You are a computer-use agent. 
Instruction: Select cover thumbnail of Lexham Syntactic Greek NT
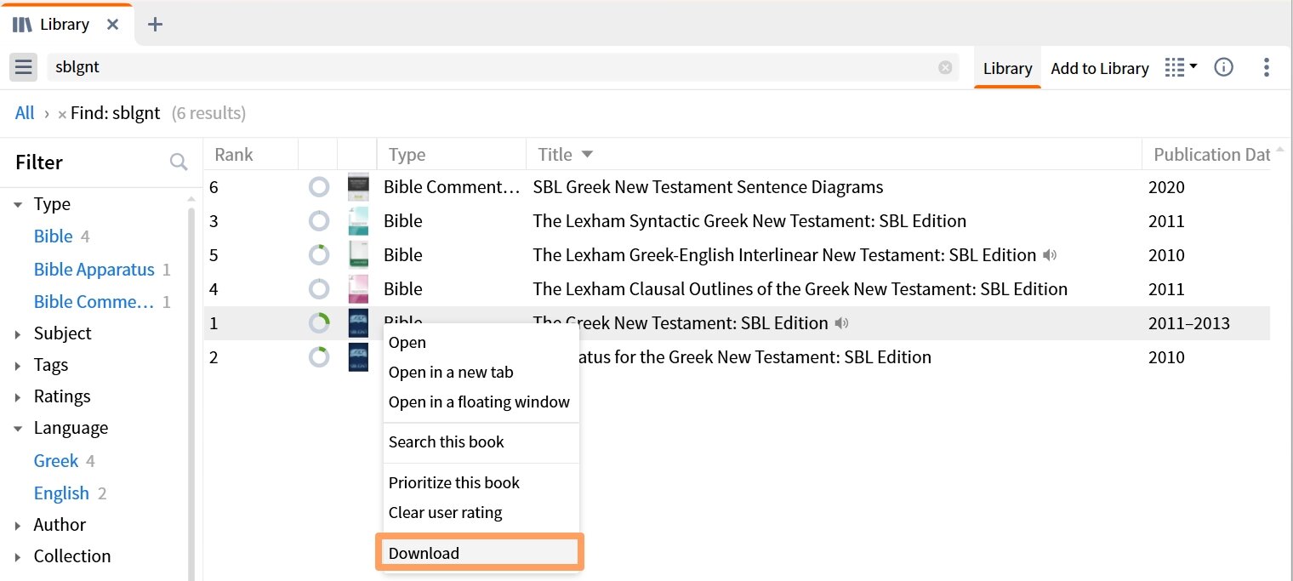pyautogui.click(x=358, y=221)
